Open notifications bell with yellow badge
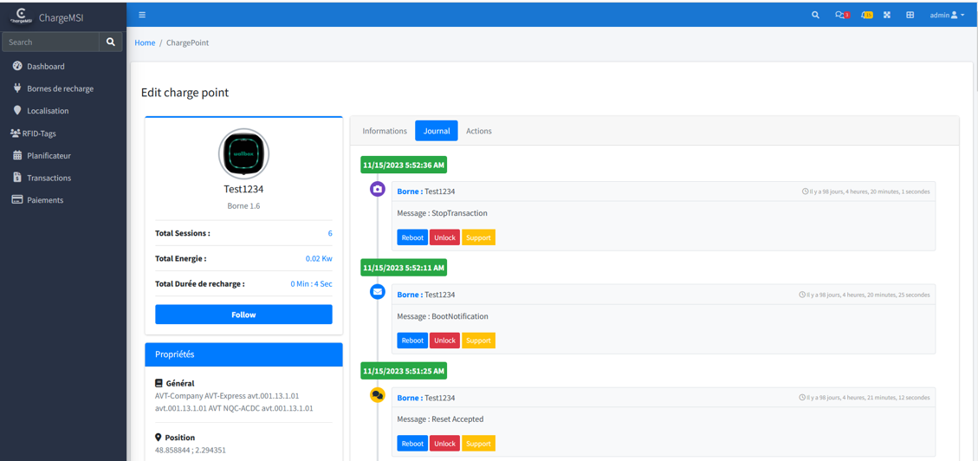Viewport: 978px width, 461px height. pos(865,15)
